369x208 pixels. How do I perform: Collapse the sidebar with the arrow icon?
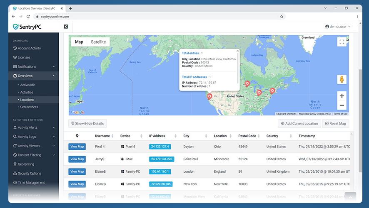66,27
